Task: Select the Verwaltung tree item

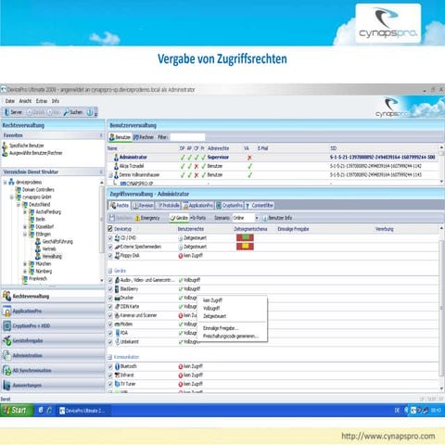Action: (52, 257)
